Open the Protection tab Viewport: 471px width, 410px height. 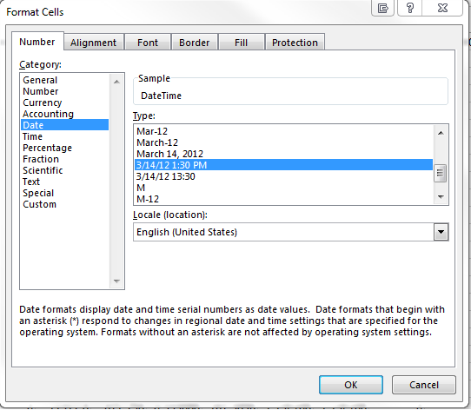[295, 43]
